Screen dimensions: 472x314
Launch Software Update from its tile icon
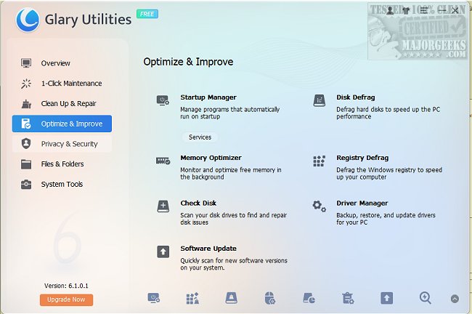(x=163, y=251)
